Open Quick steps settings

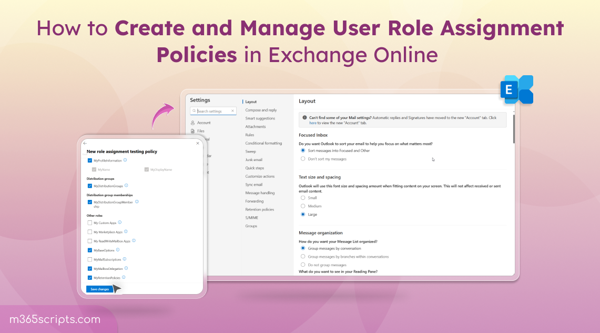[255, 168]
